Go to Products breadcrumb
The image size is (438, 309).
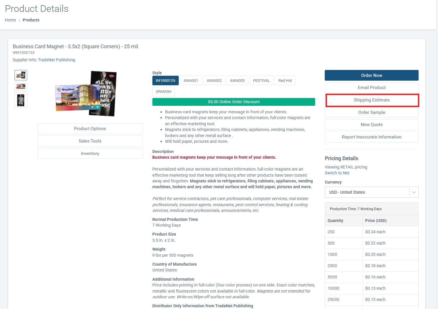tap(31, 20)
